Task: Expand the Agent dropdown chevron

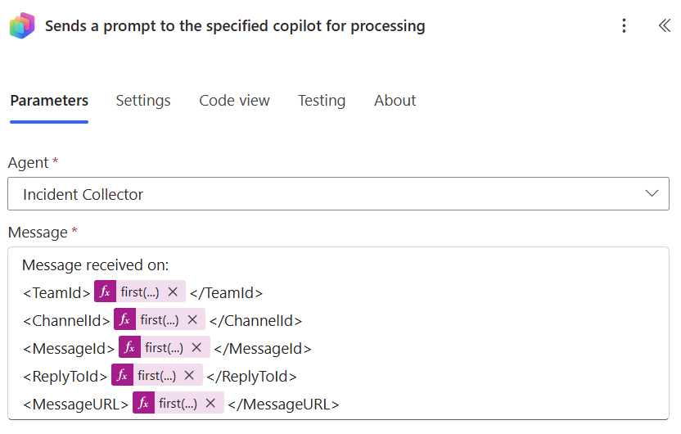Action: [652, 194]
